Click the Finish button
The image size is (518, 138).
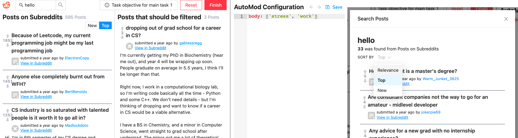coord(215,5)
